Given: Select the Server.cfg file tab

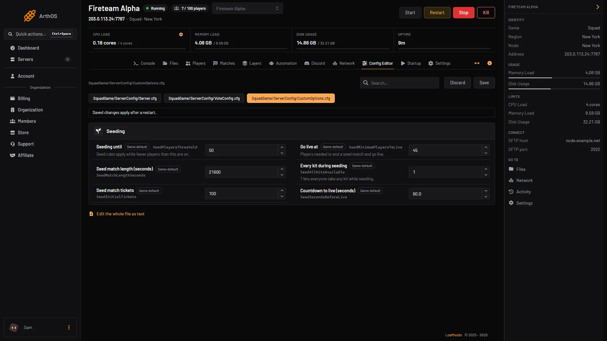Looking at the screenshot, I should [x=125, y=99].
